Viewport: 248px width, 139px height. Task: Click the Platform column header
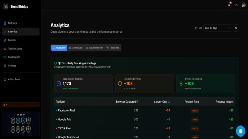(60, 102)
